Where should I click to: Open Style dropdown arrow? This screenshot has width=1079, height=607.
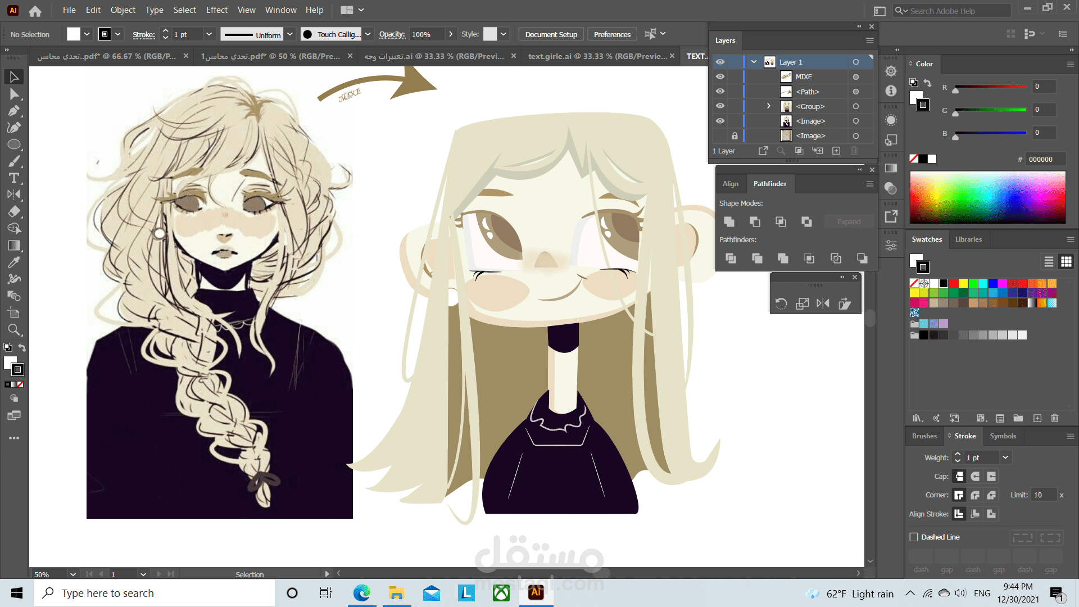(504, 34)
